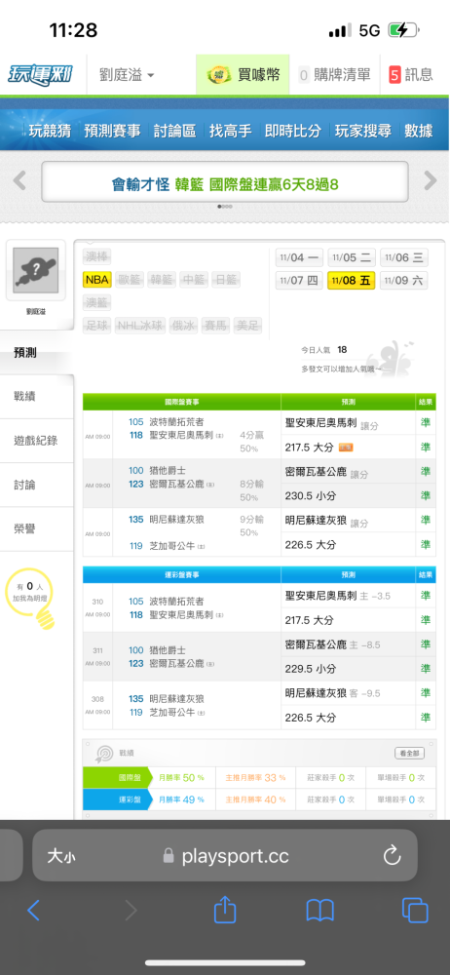Open 訊息 with 5 notifications

coord(411,75)
